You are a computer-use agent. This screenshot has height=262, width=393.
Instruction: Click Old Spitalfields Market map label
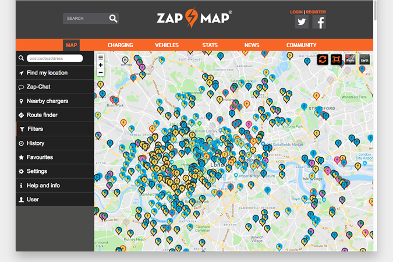click(285, 144)
